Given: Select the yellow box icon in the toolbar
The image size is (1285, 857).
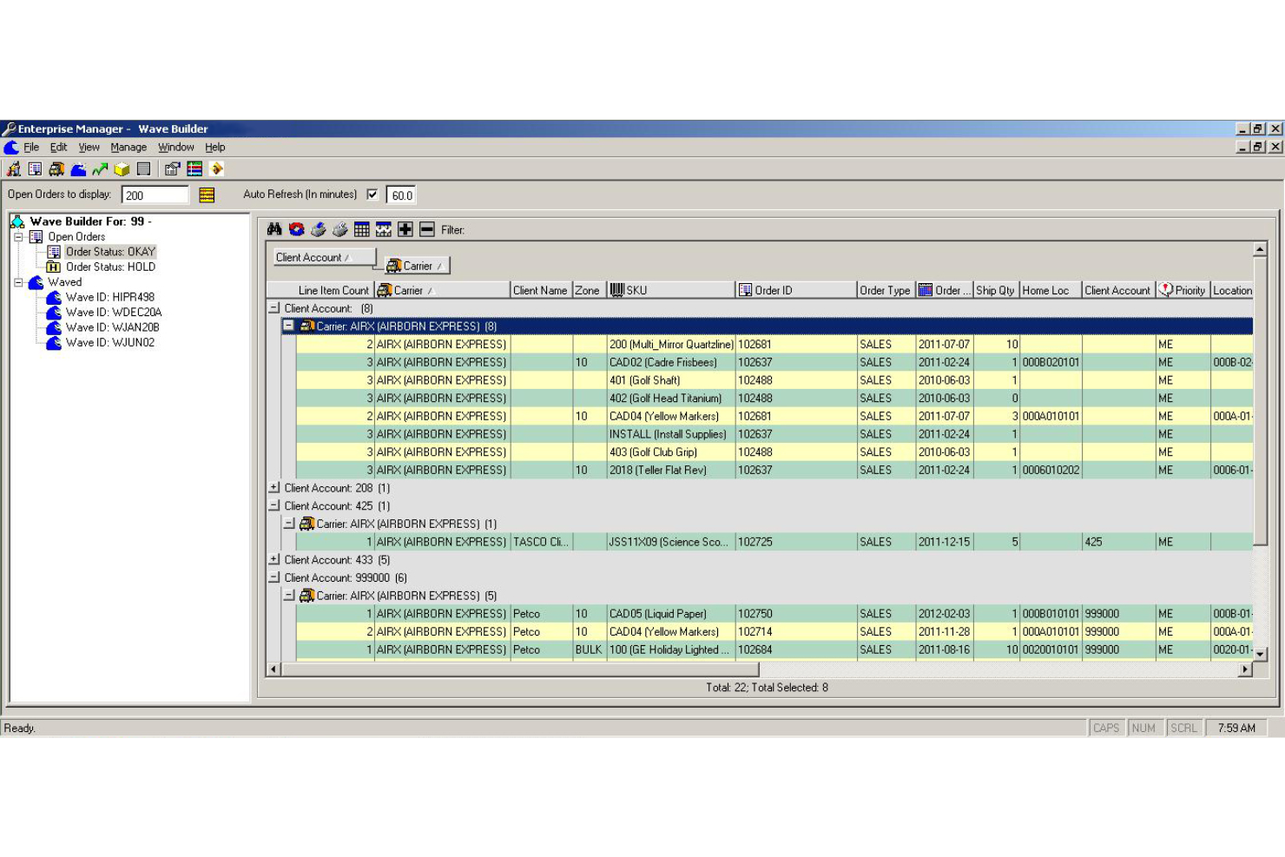Looking at the screenshot, I should [x=121, y=168].
